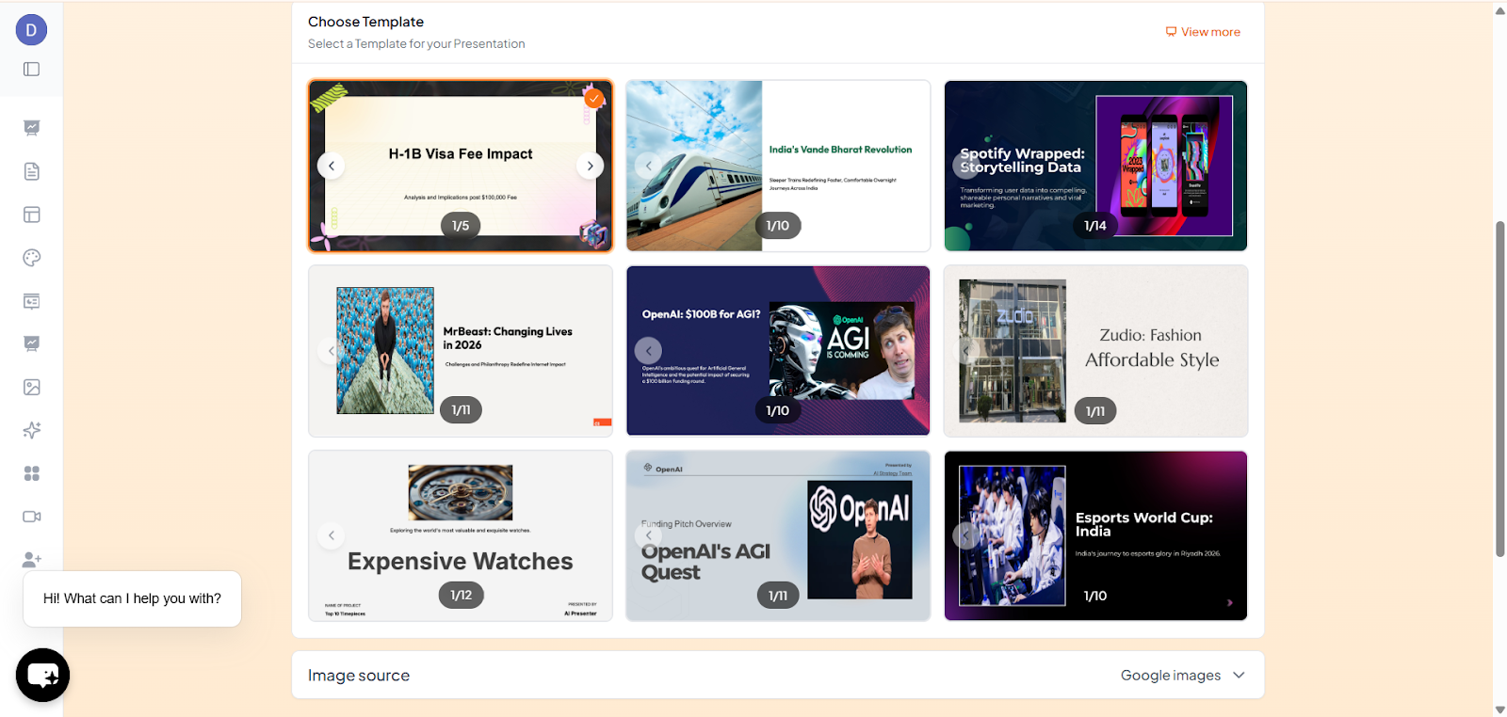Click the 'Choose Template' heading
Screen dimensions: 1507x717
[x=365, y=22]
